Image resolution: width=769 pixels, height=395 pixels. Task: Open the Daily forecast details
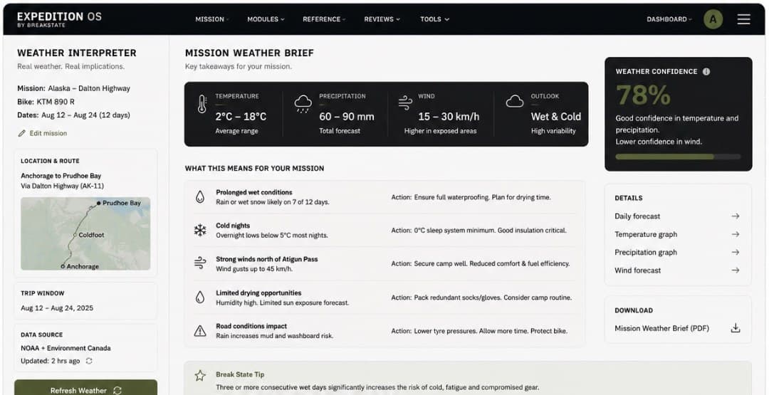click(x=677, y=216)
